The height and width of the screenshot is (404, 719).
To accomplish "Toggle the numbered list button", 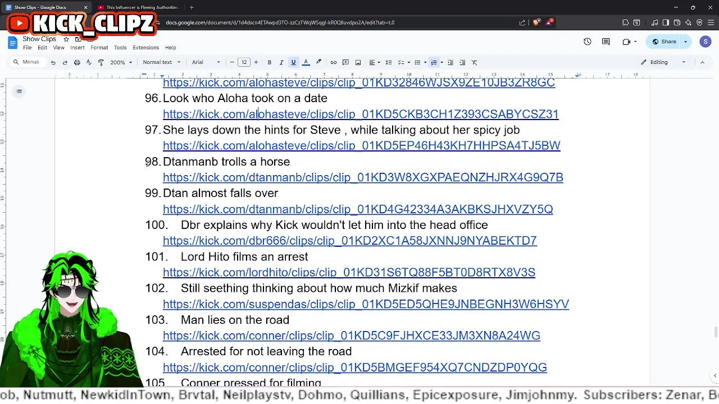I will pos(434,62).
